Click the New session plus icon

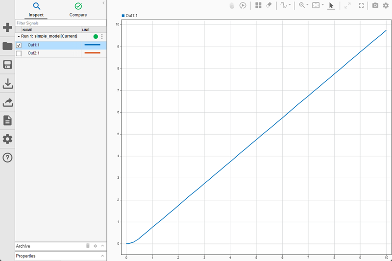pos(7,27)
